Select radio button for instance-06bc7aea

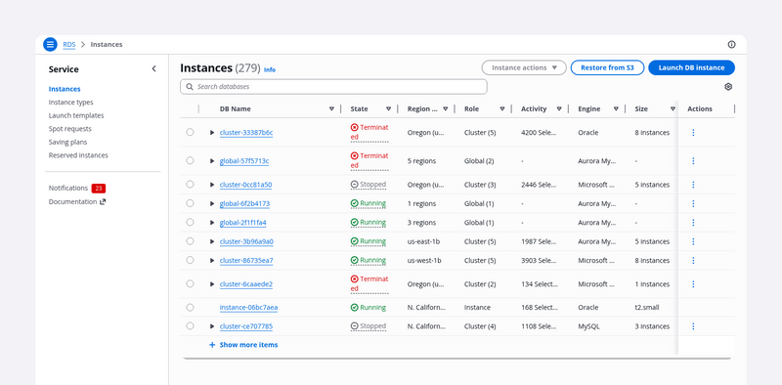(x=190, y=307)
